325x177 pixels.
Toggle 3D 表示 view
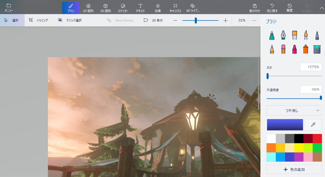pyautogui.click(x=153, y=20)
